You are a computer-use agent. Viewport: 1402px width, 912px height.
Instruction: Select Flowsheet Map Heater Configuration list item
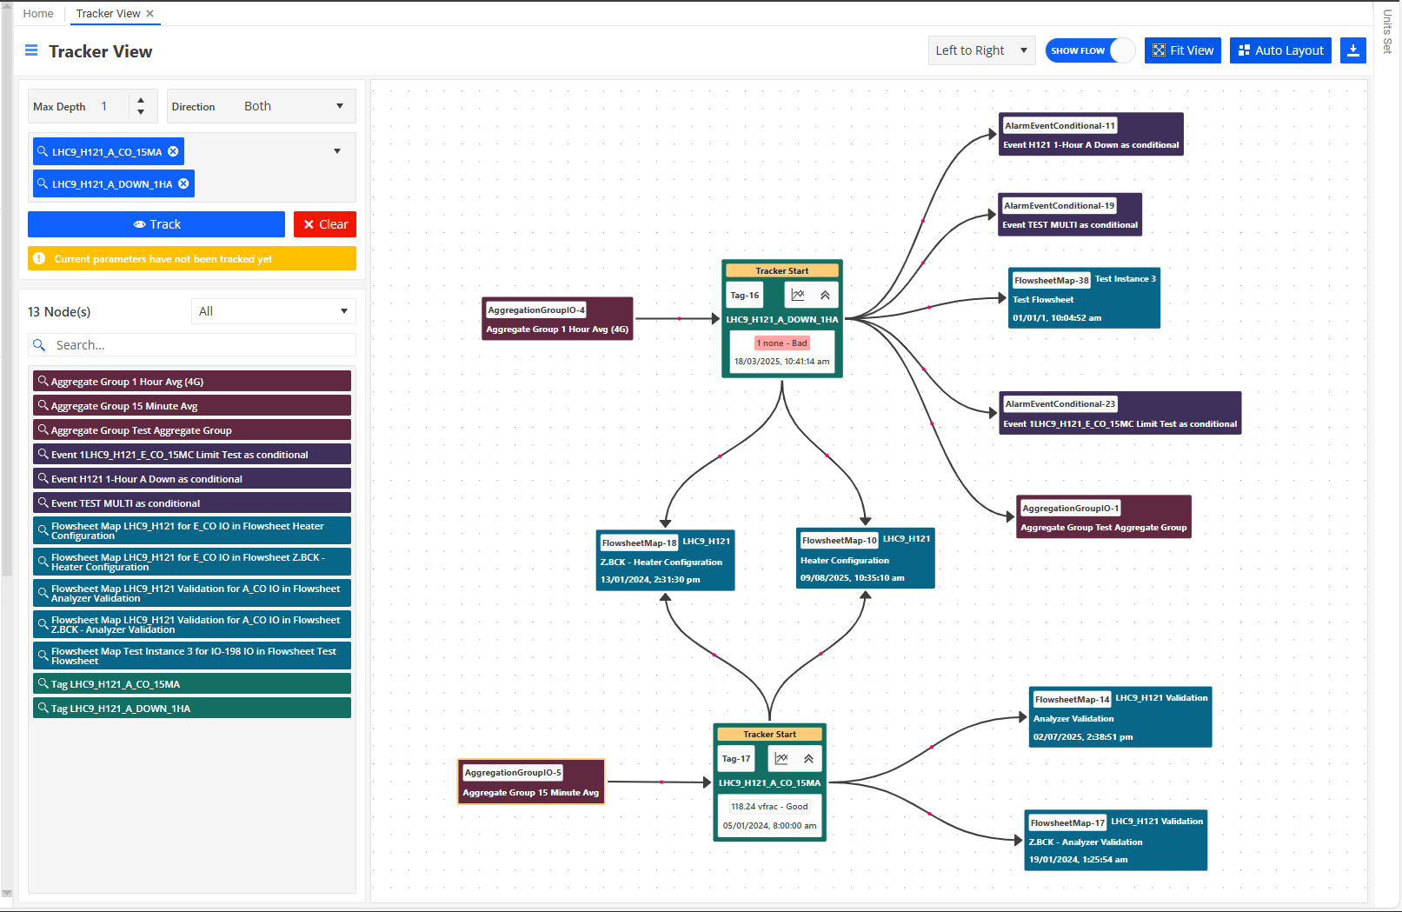192,530
